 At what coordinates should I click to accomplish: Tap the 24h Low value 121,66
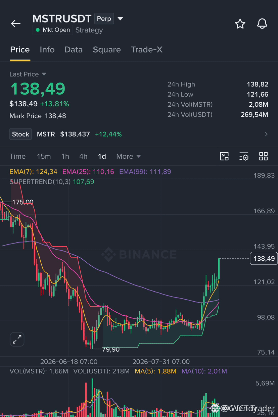258,95
